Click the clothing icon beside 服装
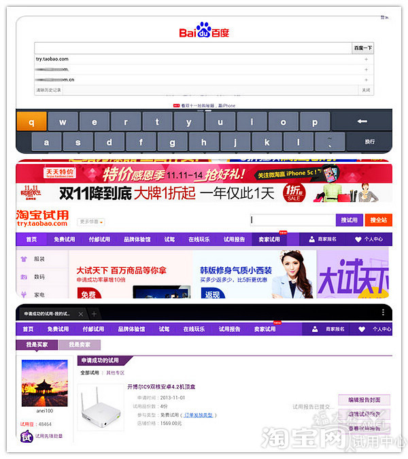 (x=24, y=259)
